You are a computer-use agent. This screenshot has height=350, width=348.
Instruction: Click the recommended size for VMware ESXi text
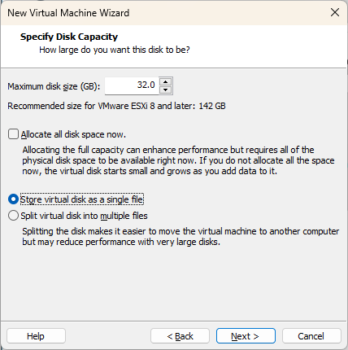coord(116,106)
